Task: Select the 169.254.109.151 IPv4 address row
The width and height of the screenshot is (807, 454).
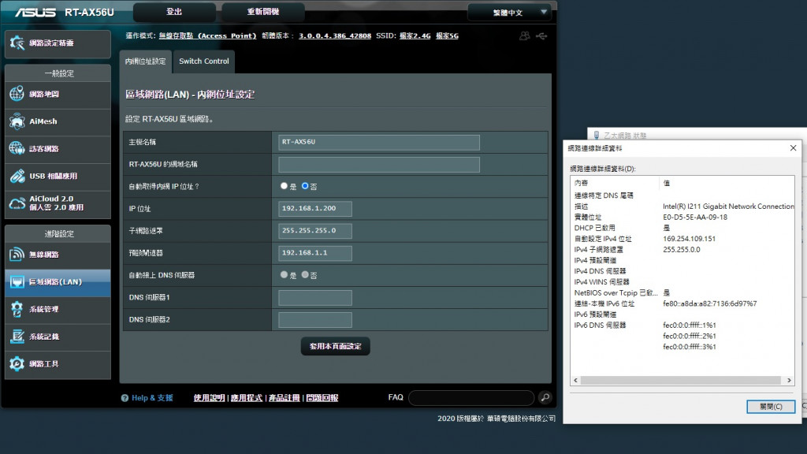Action: tap(682, 239)
